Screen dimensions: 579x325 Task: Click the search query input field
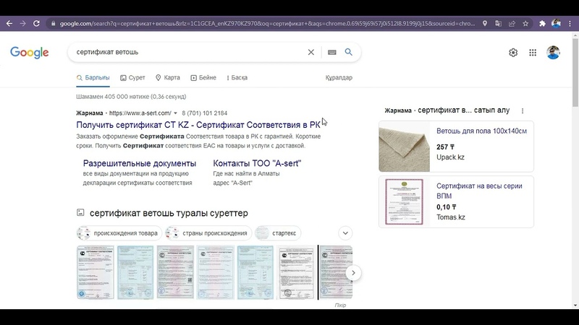(x=188, y=52)
